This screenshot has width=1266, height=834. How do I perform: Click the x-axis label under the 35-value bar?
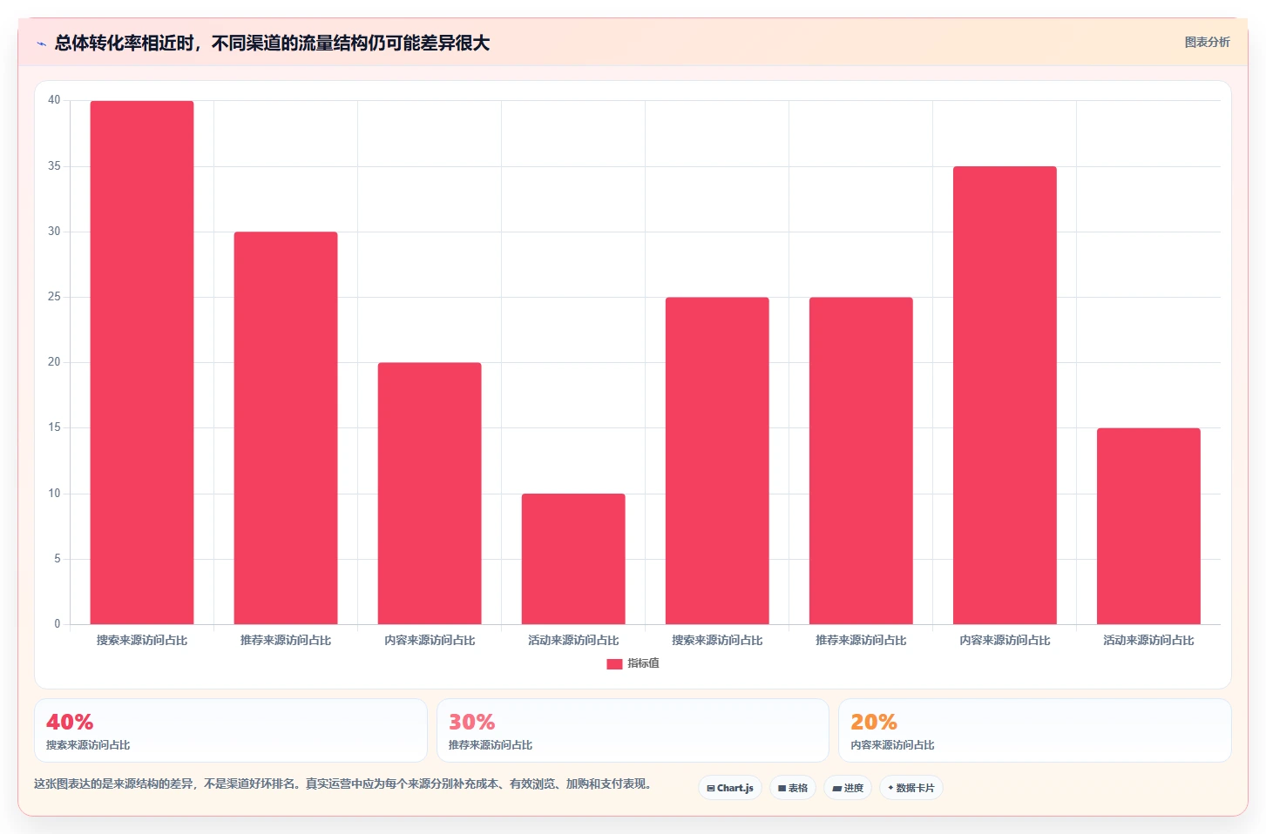click(x=1005, y=640)
